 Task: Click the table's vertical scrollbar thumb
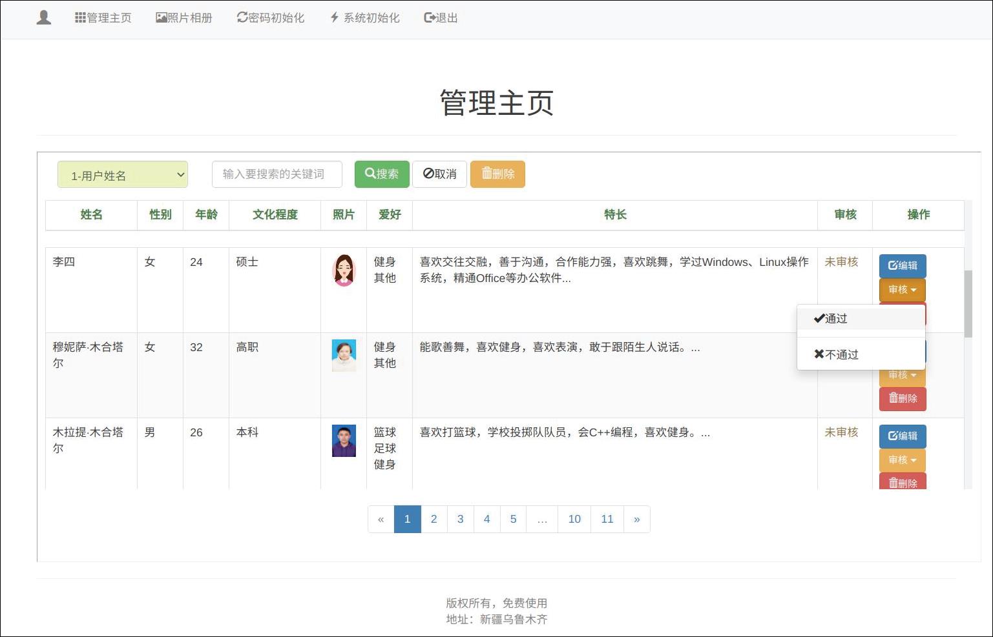pyautogui.click(x=968, y=303)
